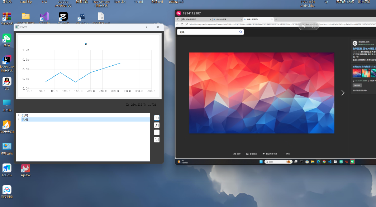Screen dimensions: 376x207
Task: Click the [+] add button in Form
Action: tap(157, 118)
